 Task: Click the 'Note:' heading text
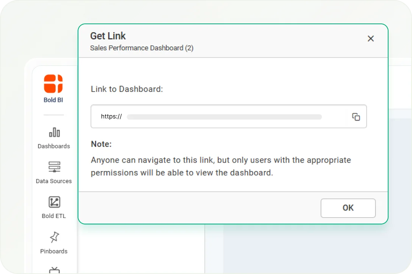click(x=101, y=144)
